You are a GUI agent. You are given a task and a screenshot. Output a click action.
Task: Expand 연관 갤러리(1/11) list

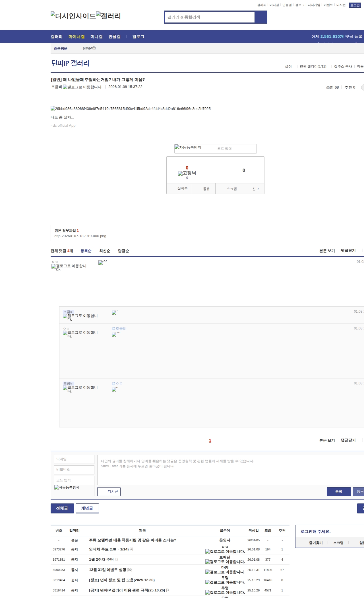(313, 66)
